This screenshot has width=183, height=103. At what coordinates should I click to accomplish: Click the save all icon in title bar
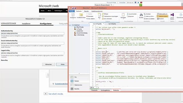tap(75, 8)
